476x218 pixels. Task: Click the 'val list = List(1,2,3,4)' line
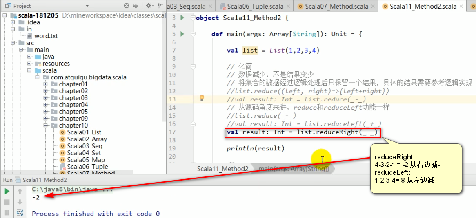273,51
